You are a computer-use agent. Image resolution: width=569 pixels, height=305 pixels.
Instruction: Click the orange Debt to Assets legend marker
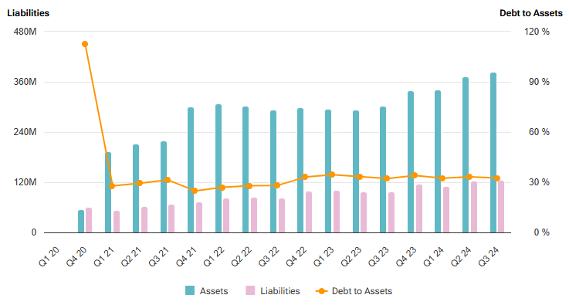321,291
